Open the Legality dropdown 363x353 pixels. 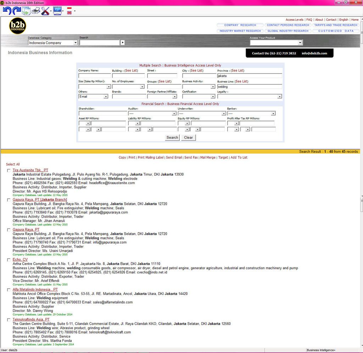[250, 97]
